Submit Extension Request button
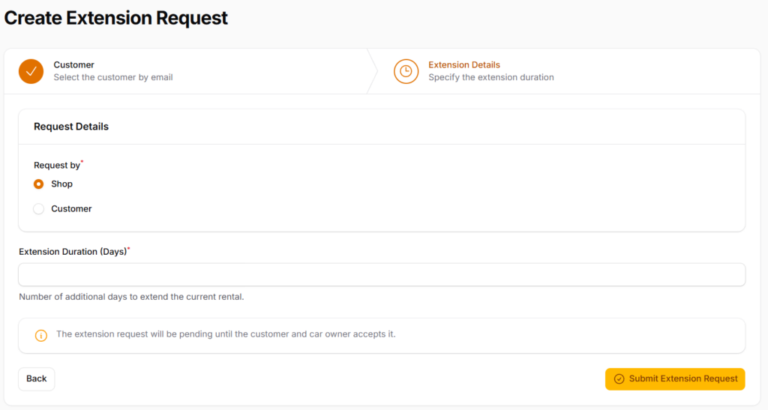 pyautogui.click(x=675, y=379)
